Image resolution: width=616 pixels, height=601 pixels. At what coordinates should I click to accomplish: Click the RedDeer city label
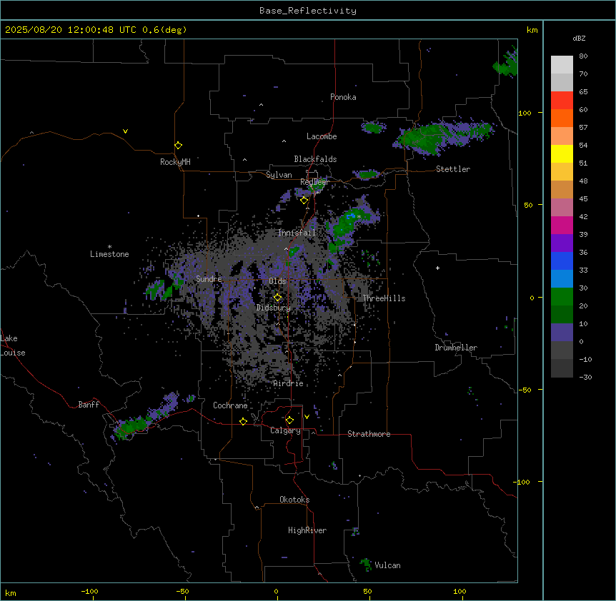(314, 182)
